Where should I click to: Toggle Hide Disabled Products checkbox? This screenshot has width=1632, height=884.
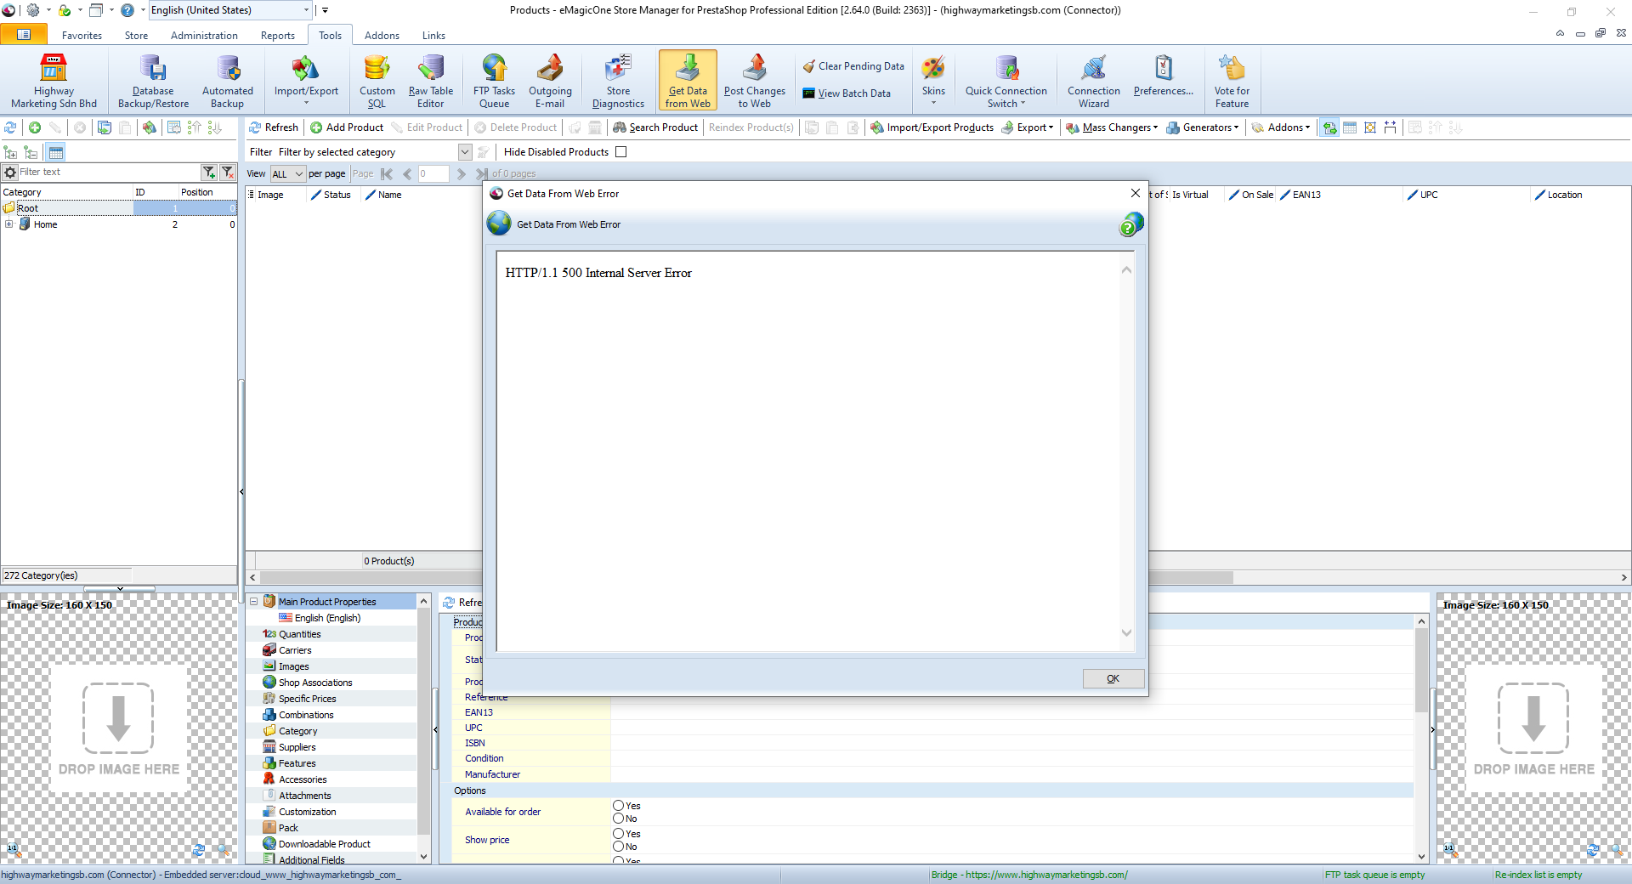[x=620, y=152]
